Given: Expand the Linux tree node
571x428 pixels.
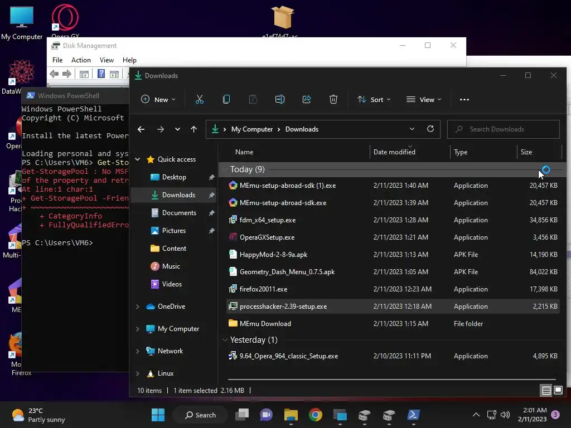Looking at the screenshot, I should 138,373.
